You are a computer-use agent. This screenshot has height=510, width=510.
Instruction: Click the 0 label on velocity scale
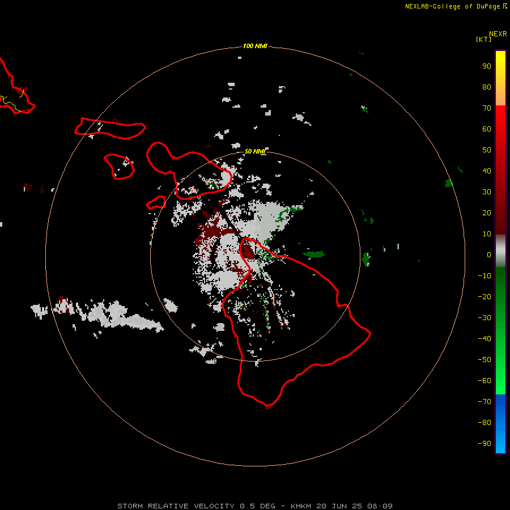coord(489,254)
